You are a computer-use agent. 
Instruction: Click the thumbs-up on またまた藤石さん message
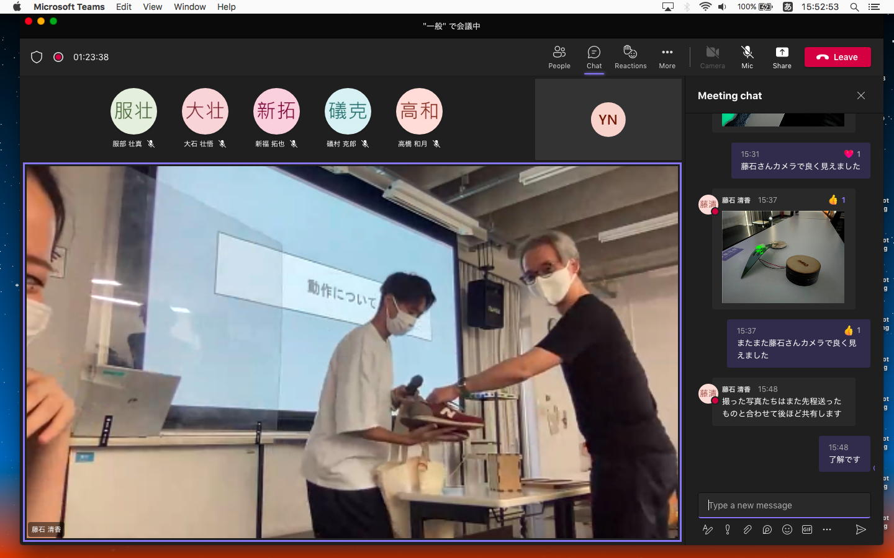pyautogui.click(x=852, y=330)
